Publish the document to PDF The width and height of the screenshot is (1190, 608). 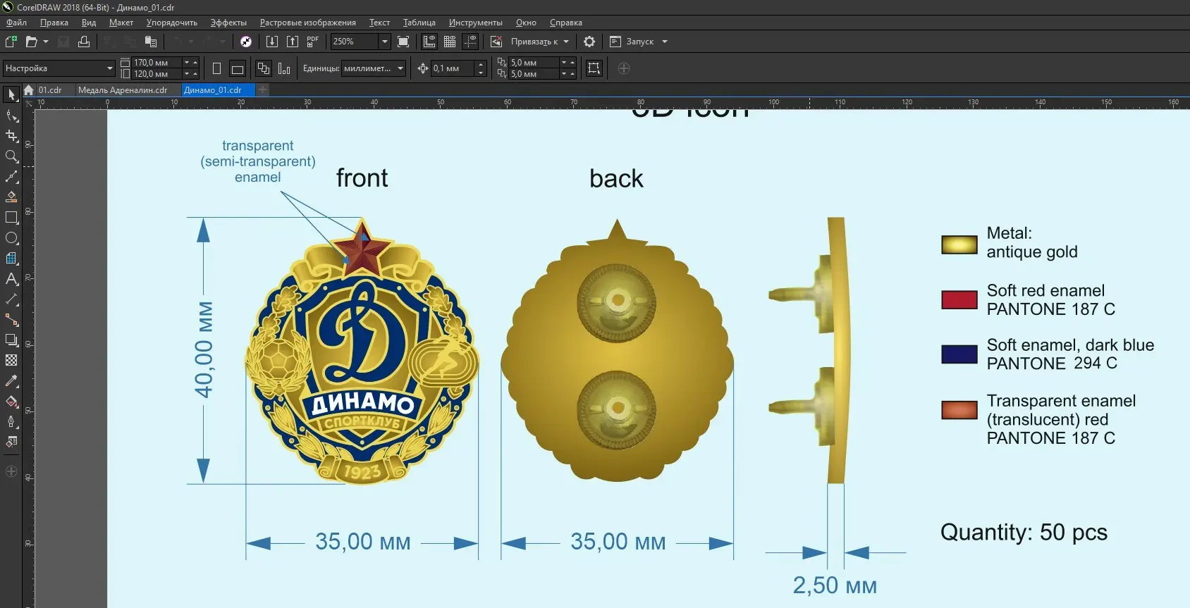313,42
